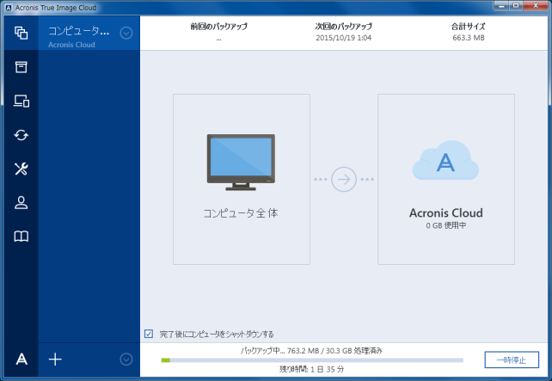
Task: Select the コンピュータ Acronis Cloud backup entry
Action: (x=89, y=33)
